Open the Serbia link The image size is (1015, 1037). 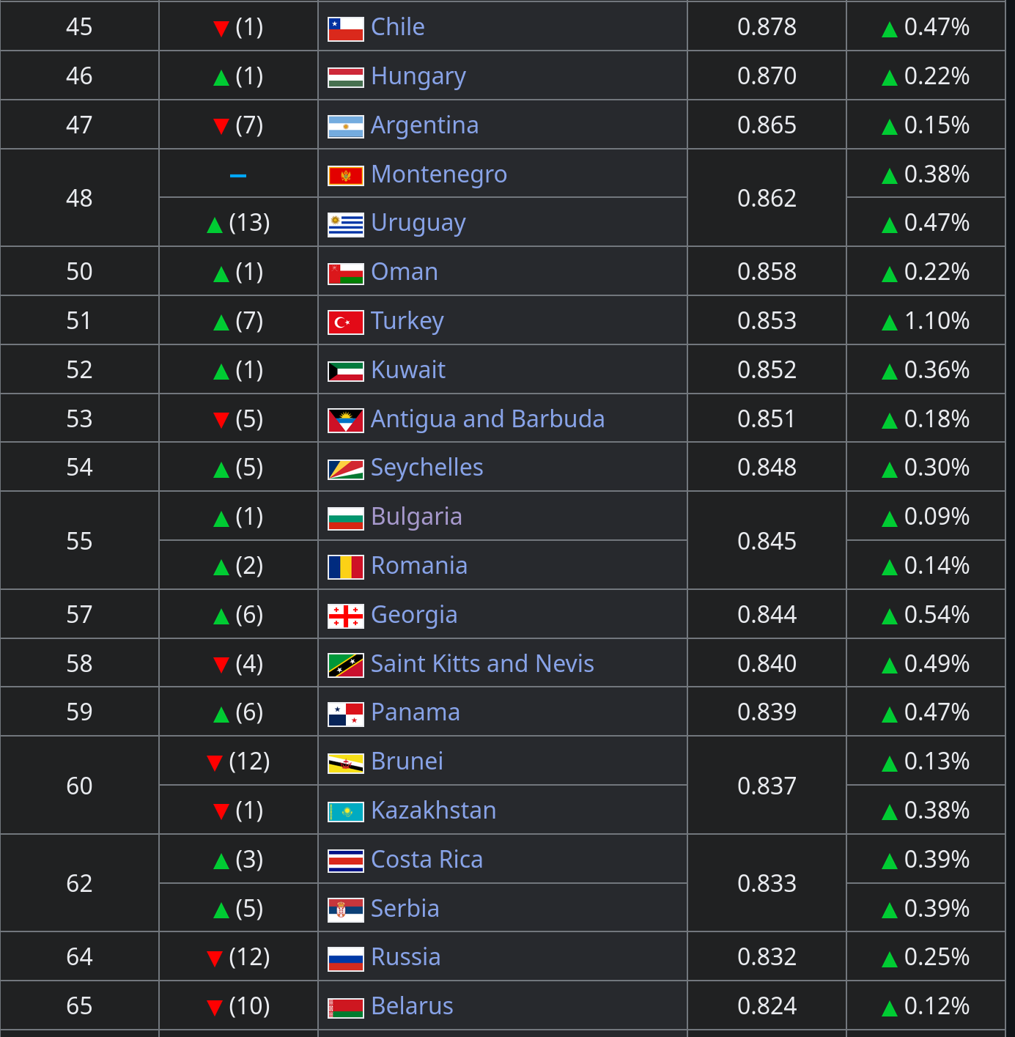click(405, 909)
